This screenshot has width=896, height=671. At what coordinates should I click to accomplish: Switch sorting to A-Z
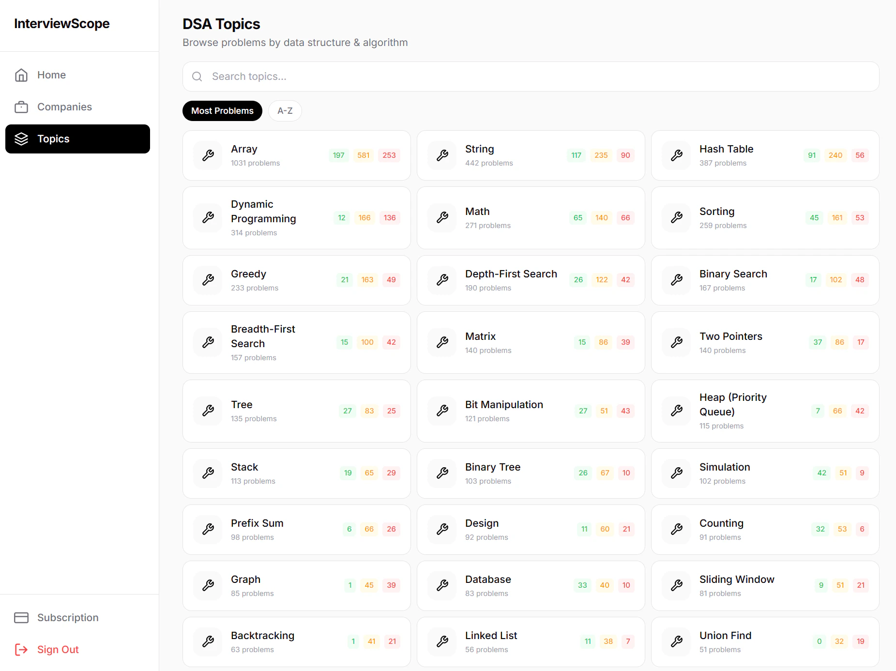[285, 111]
